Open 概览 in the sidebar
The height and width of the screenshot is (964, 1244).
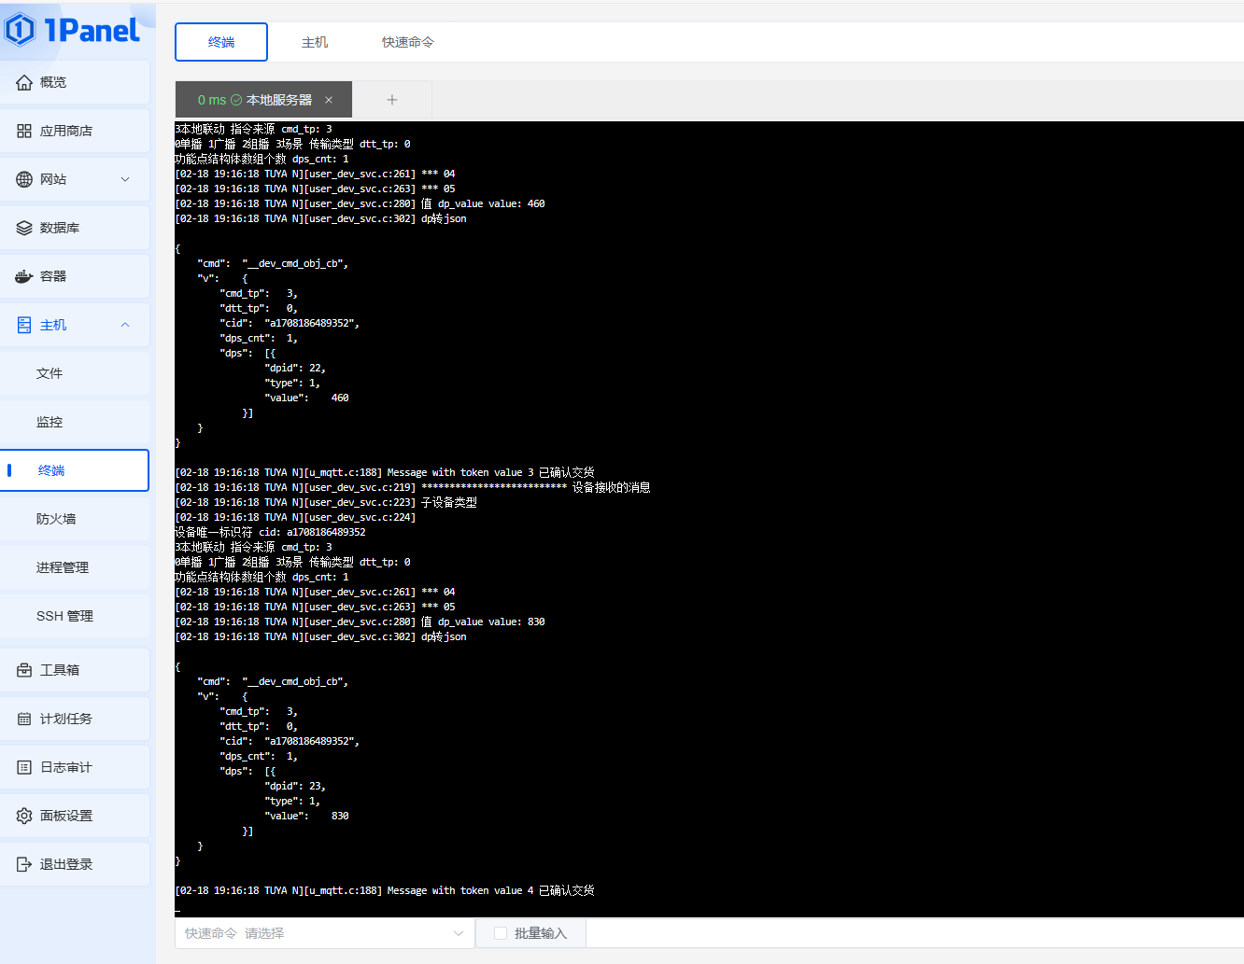click(x=75, y=82)
